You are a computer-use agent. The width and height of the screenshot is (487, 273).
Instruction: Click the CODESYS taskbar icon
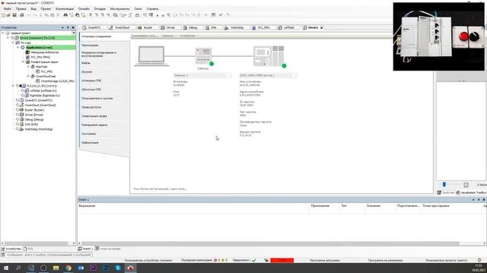coord(130,268)
